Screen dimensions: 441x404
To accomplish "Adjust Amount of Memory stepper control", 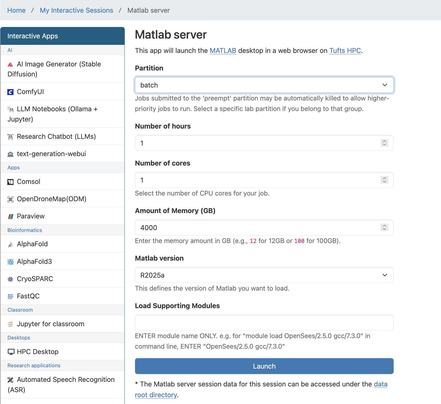I will pos(384,227).
